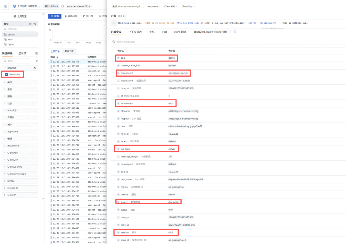Expand the release_id filter group
This screenshot has height=244, width=346.
click(x=20, y=188)
